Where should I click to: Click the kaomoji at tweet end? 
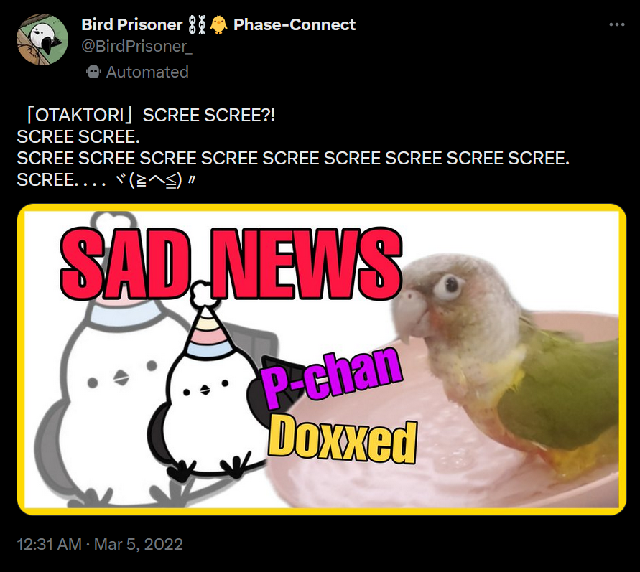[155, 180]
